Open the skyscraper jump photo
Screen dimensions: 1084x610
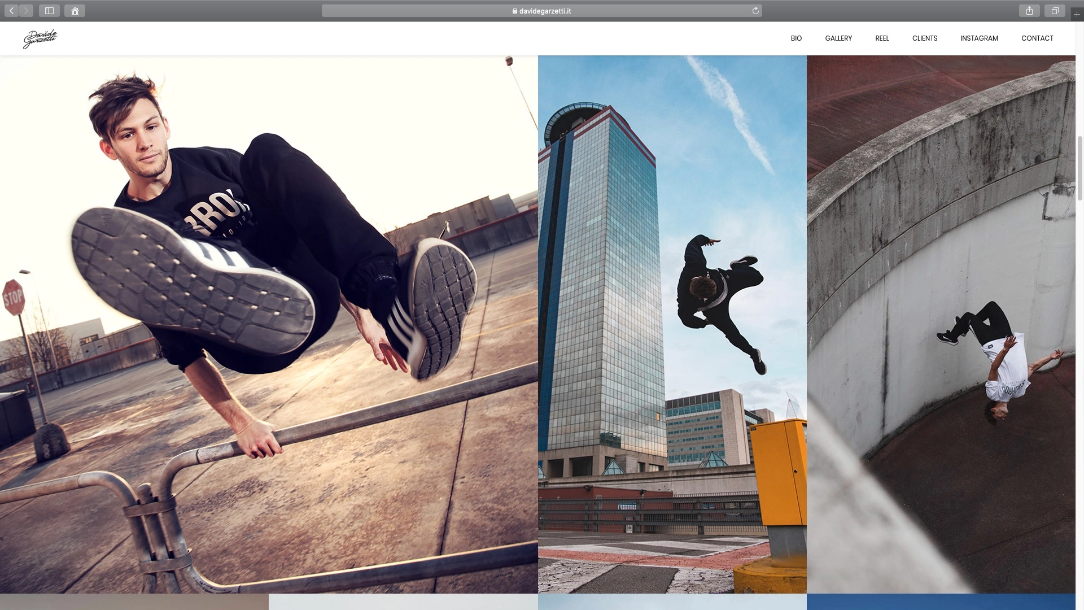[672, 324]
